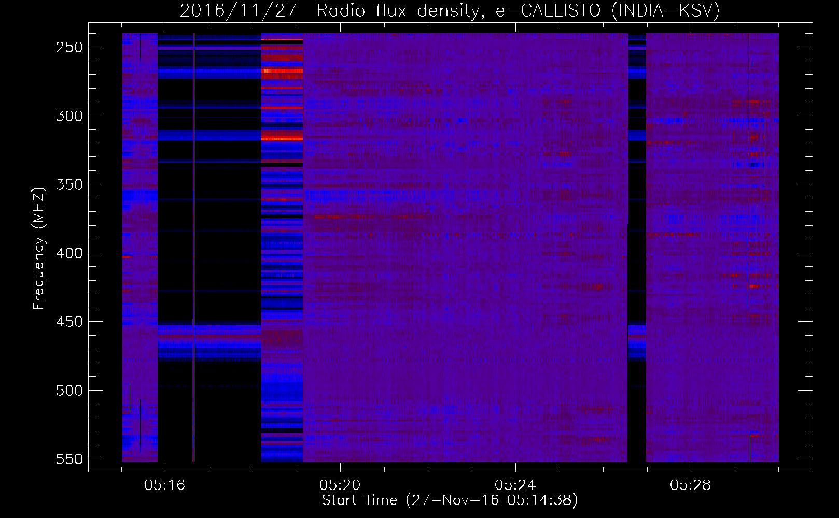Click the Frequency (MHz) axis label
This screenshot has height=518, width=839.
coord(39,248)
